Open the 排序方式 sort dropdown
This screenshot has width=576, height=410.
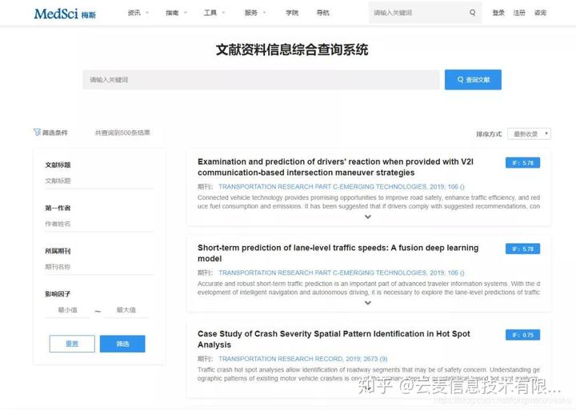click(x=529, y=134)
